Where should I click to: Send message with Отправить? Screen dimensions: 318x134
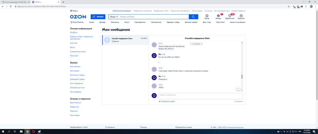click(x=239, y=101)
